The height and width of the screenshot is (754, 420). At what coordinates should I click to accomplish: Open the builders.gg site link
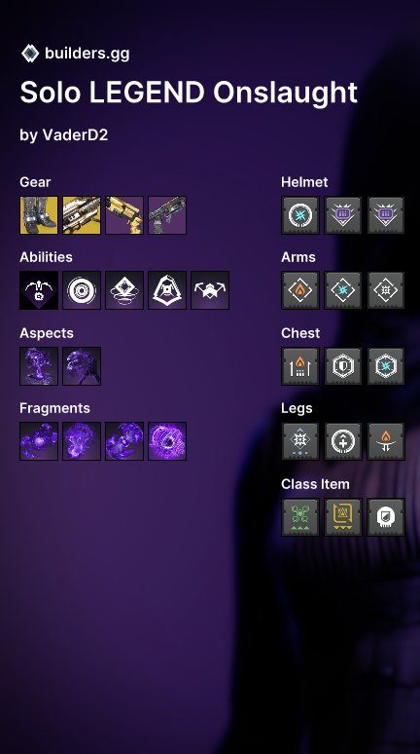87,53
